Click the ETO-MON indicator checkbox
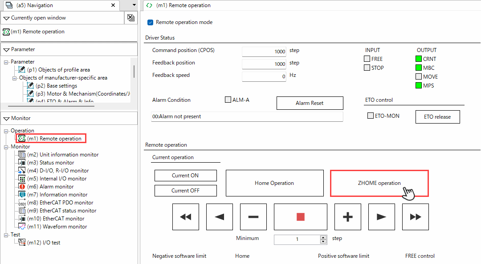The width and height of the screenshot is (481, 264). pos(371,116)
